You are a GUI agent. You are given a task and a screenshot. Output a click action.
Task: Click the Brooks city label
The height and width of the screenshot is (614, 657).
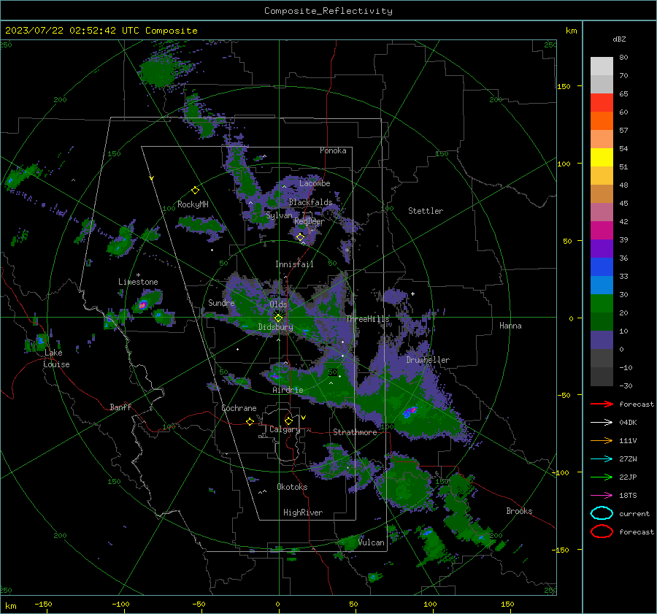(519, 511)
